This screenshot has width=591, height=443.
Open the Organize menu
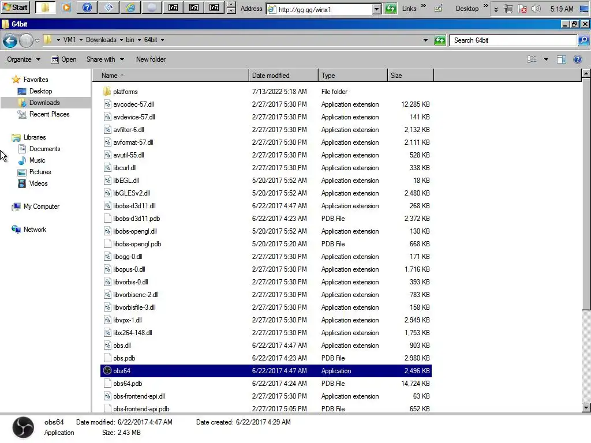coord(23,59)
